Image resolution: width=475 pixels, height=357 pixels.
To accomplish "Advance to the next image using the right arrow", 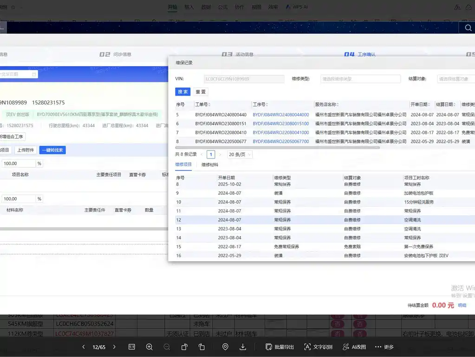I will point(114,347).
